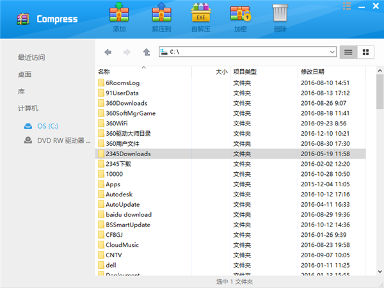The image size is (384, 288).
Task: Select the 360Downloads folder row
Action: (230, 103)
